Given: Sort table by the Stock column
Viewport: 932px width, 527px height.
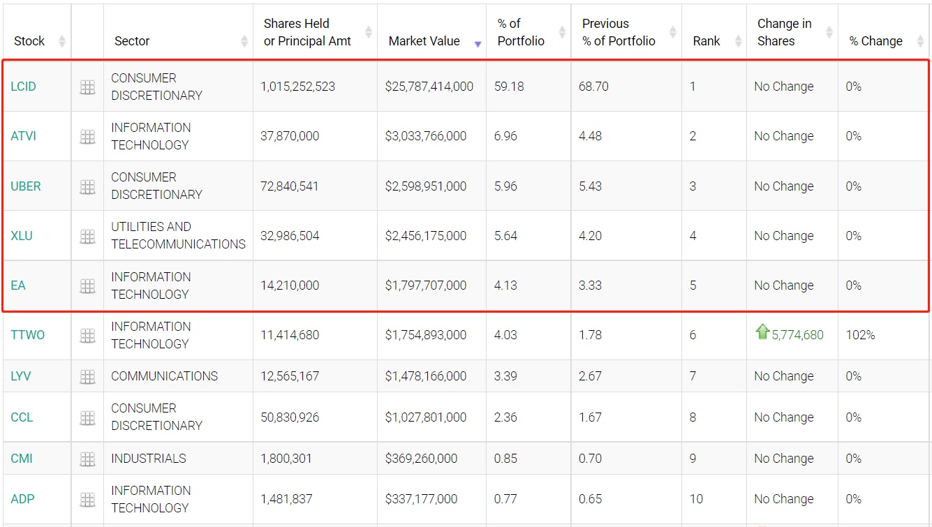Looking at the screenshot, I should click(x=29, y=41).
